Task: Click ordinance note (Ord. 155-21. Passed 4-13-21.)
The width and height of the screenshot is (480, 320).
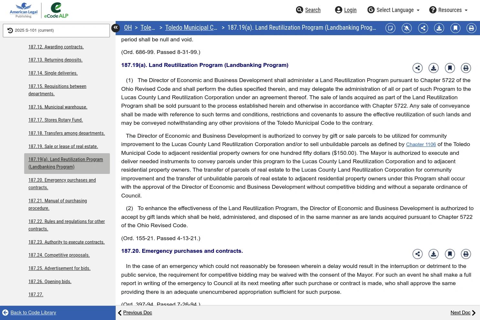Action: pos(161,238)
